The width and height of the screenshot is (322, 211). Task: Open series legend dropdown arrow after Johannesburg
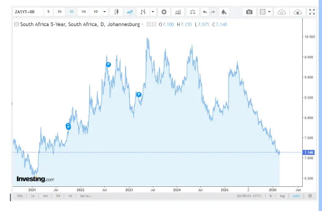click(142, 24)
